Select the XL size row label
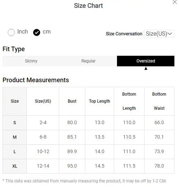The height and width of the screenshot is (187, 179). click(15, 166)
